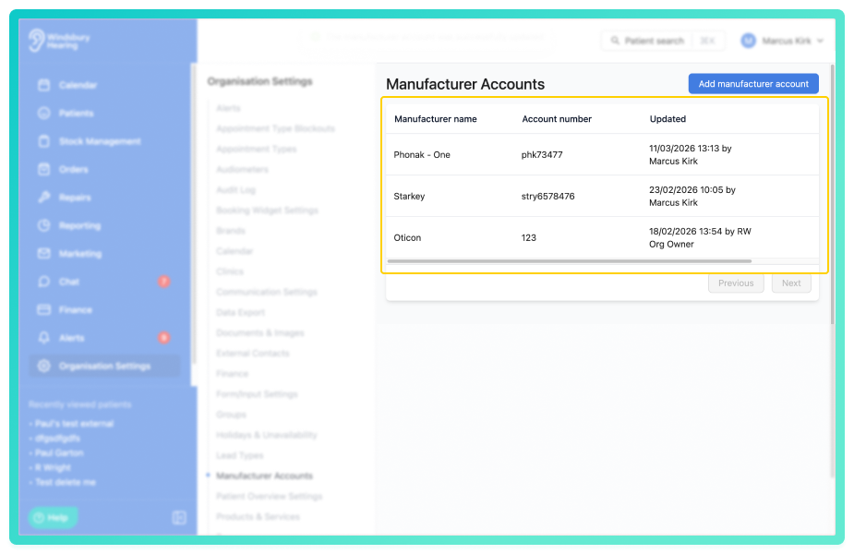The image size is (854, 554).
Task: Open Brands settings
Action: 231,231
